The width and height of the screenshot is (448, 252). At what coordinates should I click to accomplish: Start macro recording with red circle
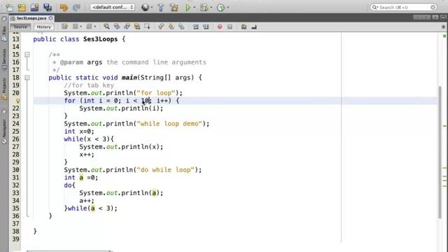pos(220,27)
